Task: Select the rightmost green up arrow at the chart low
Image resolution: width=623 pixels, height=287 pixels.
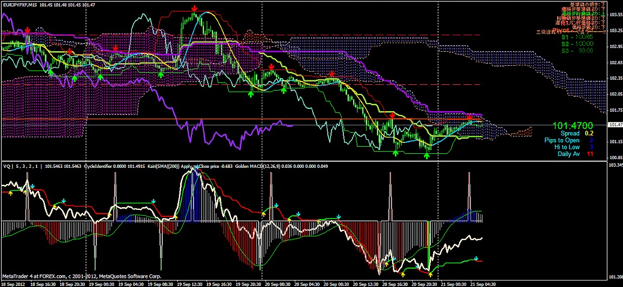Action: point(427,155)
